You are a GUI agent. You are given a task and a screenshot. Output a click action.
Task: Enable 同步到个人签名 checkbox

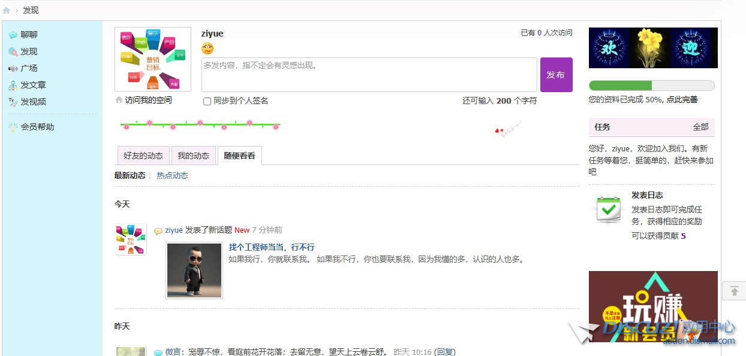(x=207, y=101)
